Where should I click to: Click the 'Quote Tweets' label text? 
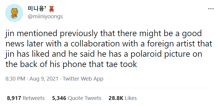84,98
